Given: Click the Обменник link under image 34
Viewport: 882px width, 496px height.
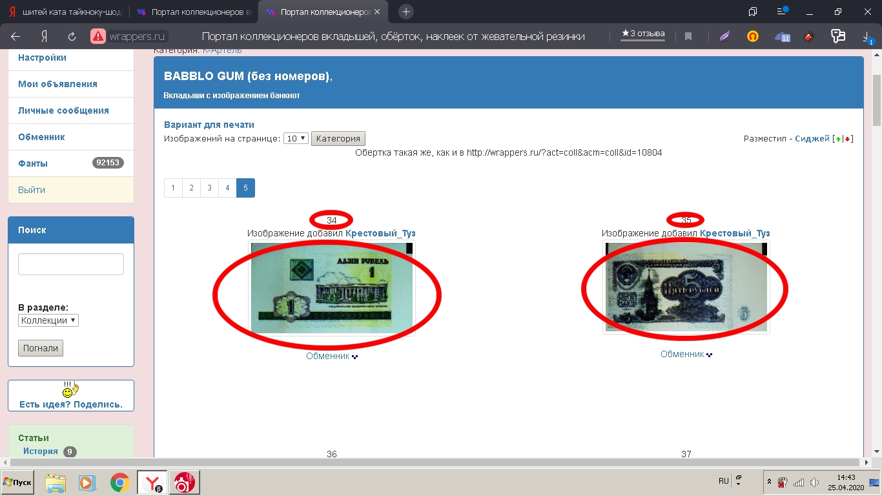Looking at the screenshot, I should (327, 356).
